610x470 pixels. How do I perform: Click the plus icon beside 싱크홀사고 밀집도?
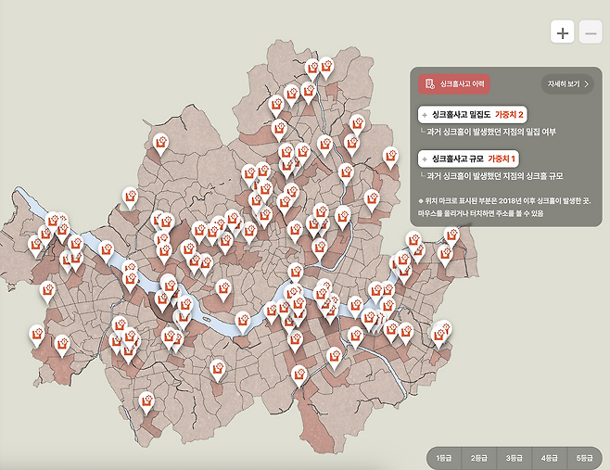tap(424, 115)
